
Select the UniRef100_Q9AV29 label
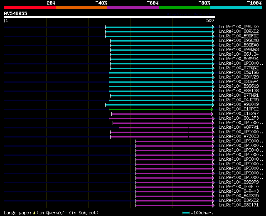[239, 77]
